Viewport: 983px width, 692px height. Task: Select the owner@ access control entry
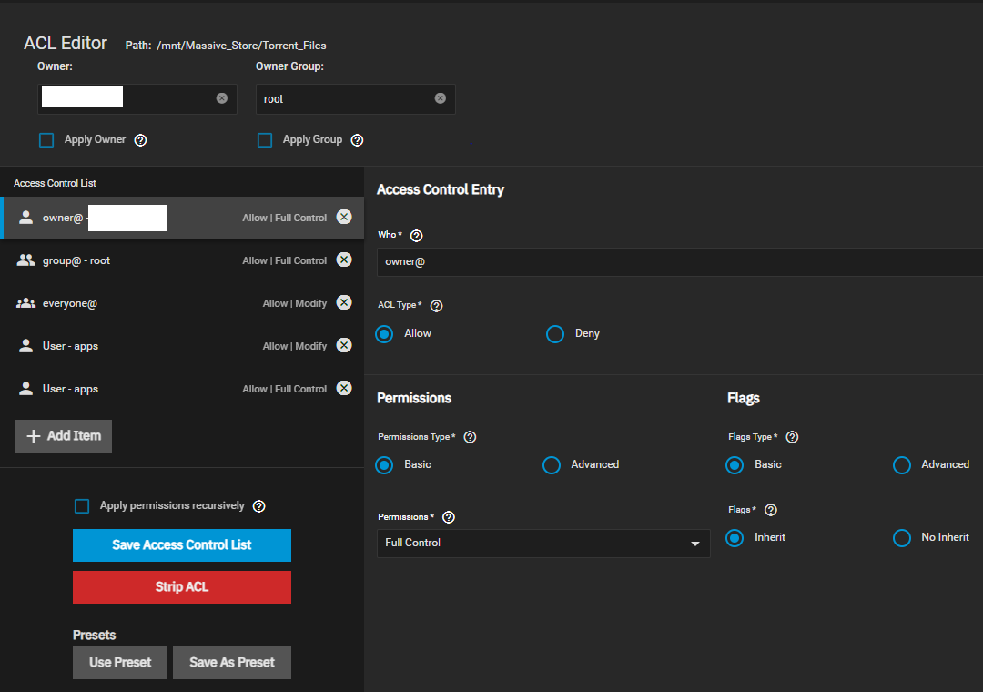click(182, 218)
